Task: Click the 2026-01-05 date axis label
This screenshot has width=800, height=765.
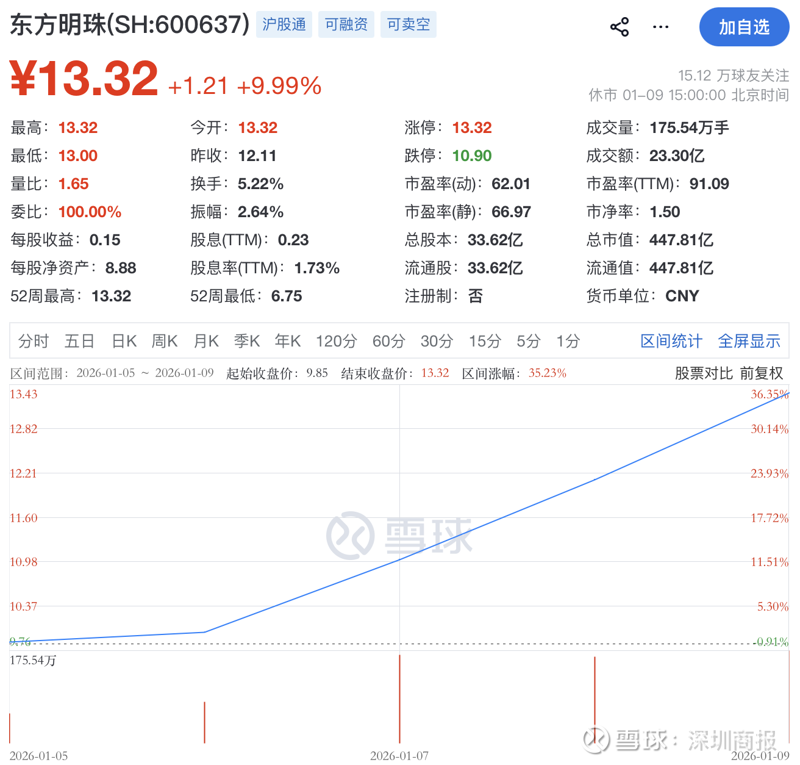Action: click(39, 756)
